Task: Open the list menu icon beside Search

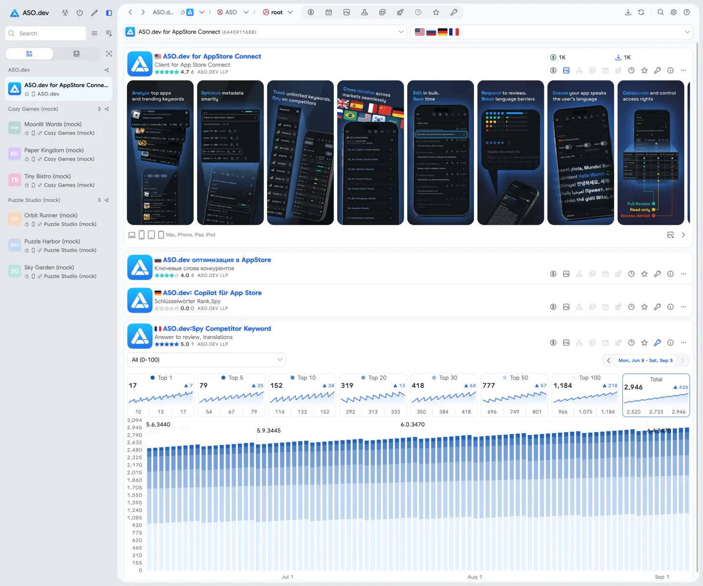Action: coord(94,33)
